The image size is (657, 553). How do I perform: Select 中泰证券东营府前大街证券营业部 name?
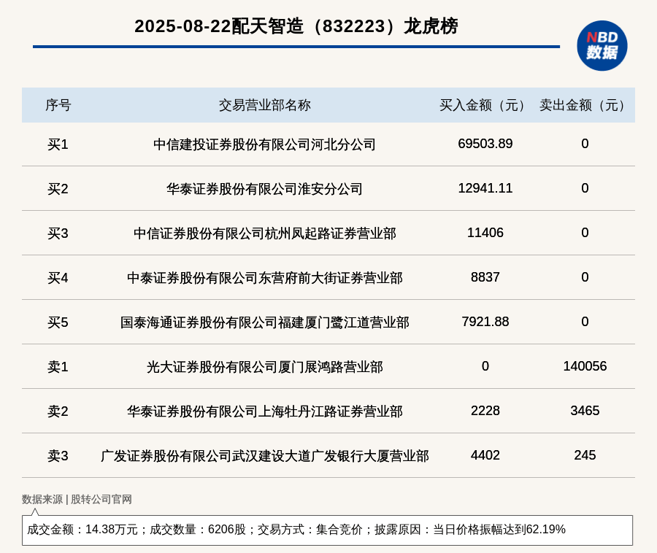(264, 278)
